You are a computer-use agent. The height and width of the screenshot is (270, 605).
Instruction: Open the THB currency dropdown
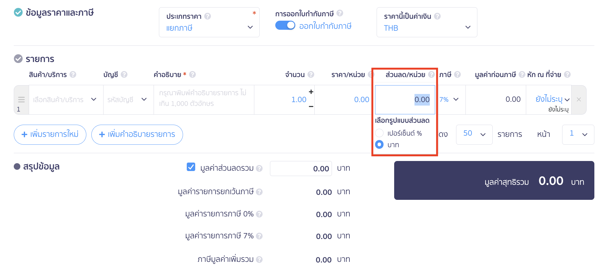427,22
